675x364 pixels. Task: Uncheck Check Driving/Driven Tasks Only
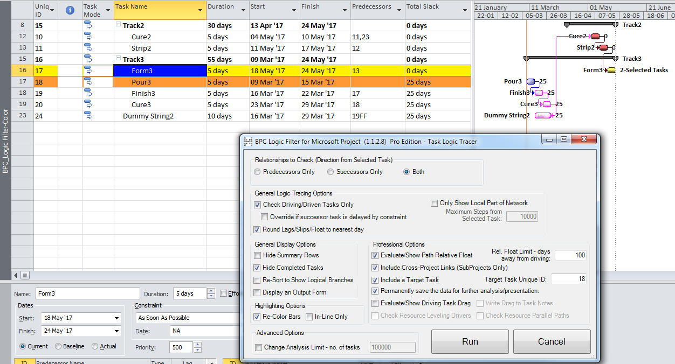pyautogui.click(x=258, y=205)
